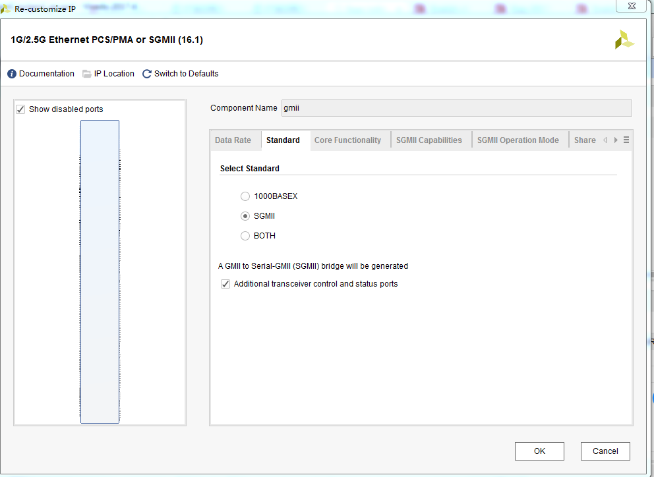Open the partially visible Share tab
Viewport: 654px width, 477px height.
pos(585,140)
